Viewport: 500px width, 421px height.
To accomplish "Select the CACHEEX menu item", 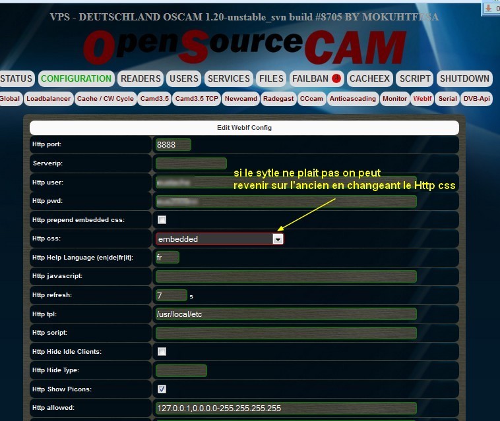I will [x=370, y=78].
